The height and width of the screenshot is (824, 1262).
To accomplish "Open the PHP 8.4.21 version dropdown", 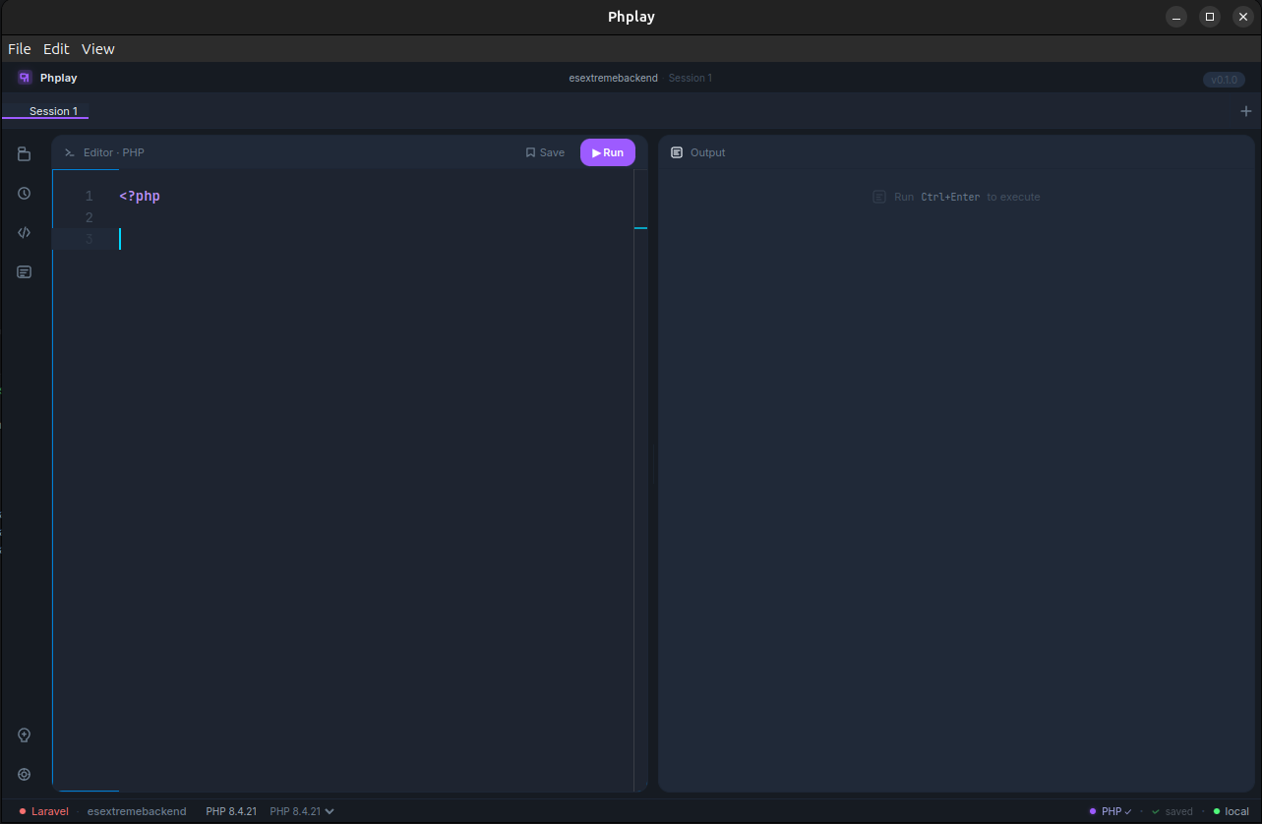I will coord(302,811).
